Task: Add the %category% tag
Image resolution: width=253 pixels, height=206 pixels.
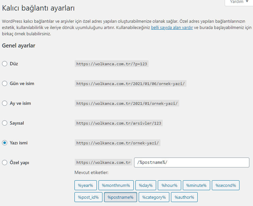Action: pyautogui.click(x=154, y=197)
